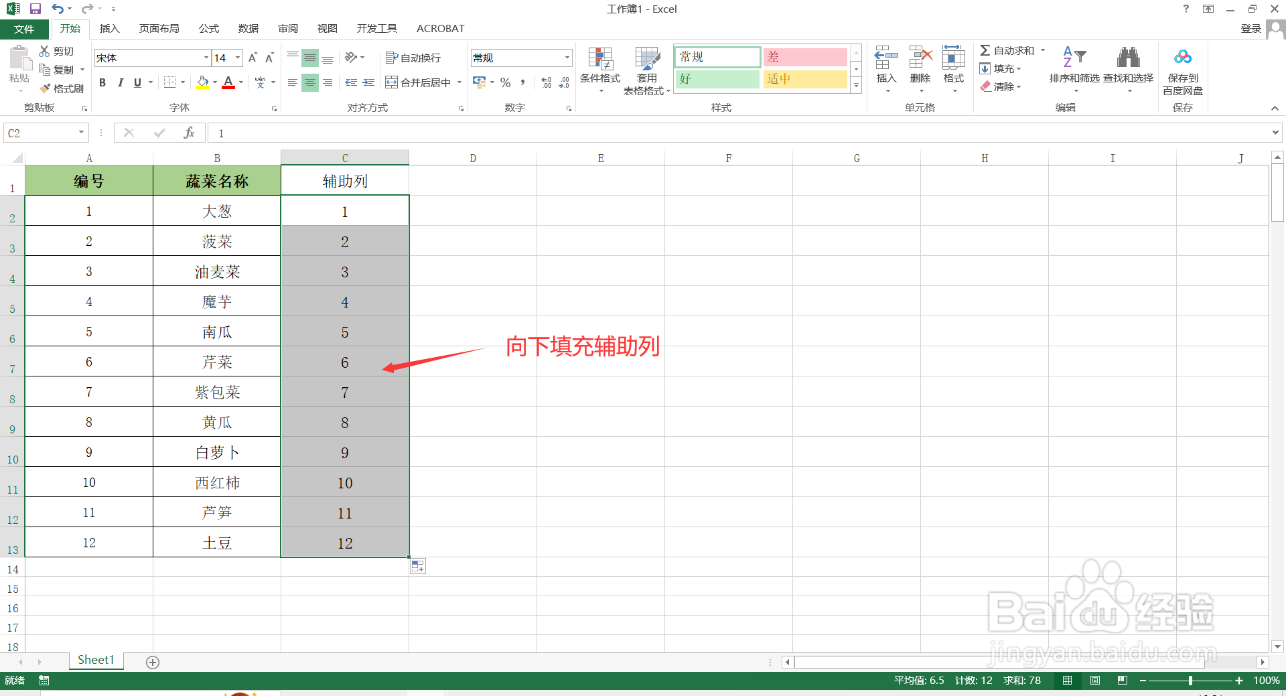The height and width of the screenshot is (696, 1286).
Task: Switch to the ACROBAT tab
Action: 441,29
